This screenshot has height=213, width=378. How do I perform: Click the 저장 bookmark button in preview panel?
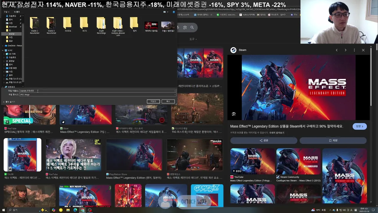tap(333, 141)
